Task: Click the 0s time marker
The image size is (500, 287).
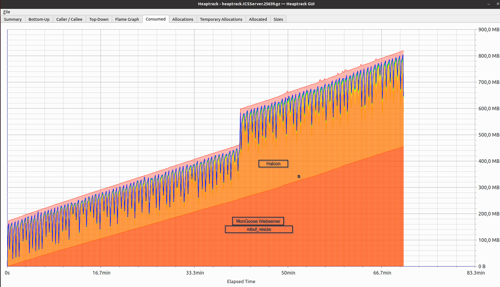Action: (x=7, y=273)
